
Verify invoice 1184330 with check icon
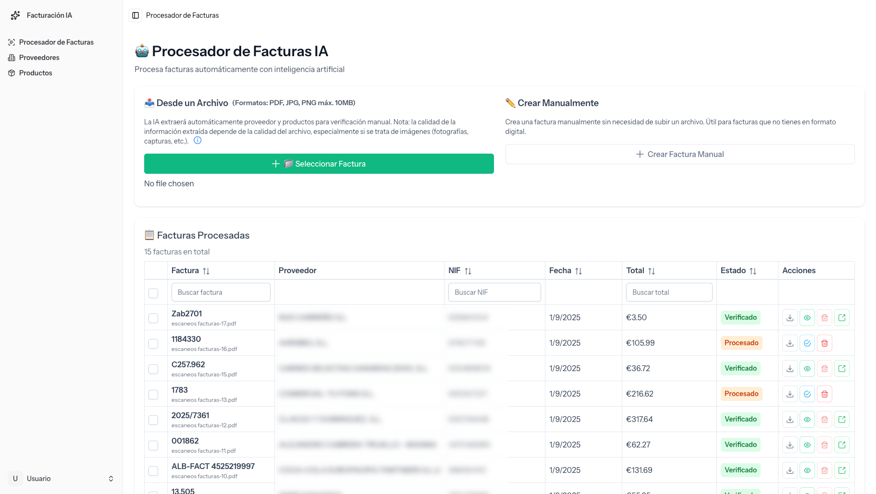(x=807, y=343)
